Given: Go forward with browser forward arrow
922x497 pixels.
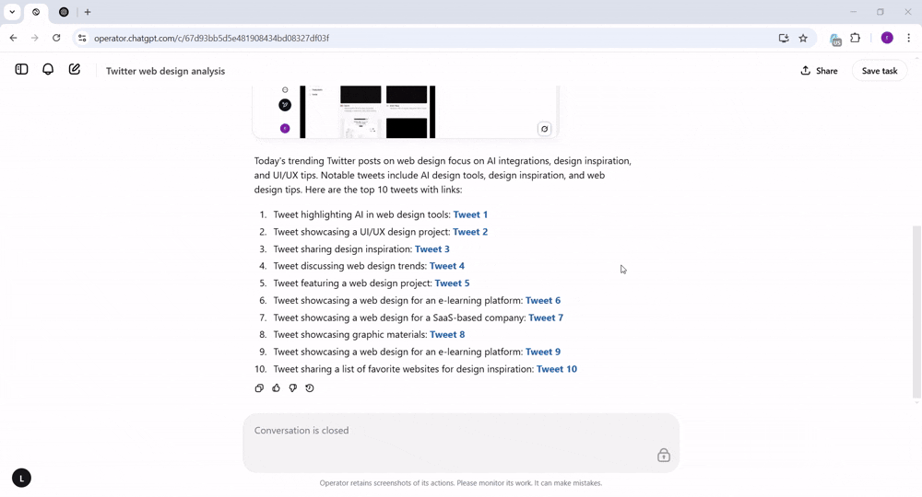Looking at the screenshot, I should click(35, 38).
